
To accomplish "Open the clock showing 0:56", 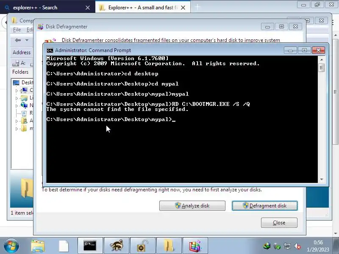I will click(x=318, y=246).
